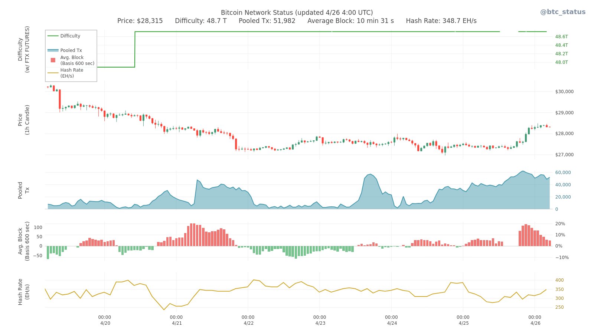
Task: Click the 48.6T tick on the difficulty axis
Action: coord(561,36)
